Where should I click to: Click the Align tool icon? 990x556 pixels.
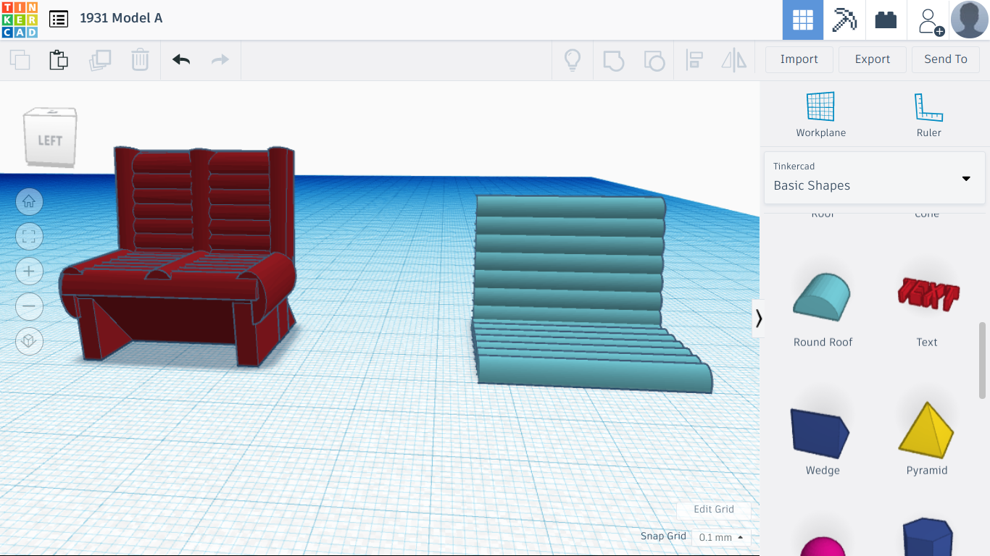click(694, 59)
